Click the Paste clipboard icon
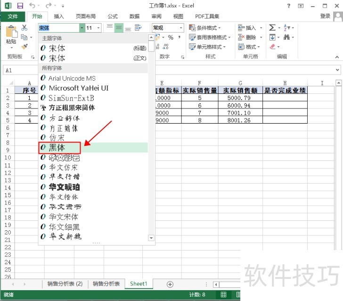The width and height of the screenshot is (343, 301). coord(11,31)
